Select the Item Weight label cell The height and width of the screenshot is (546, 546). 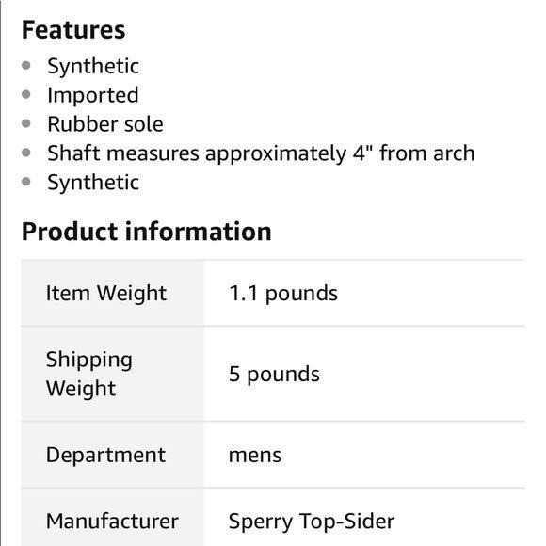(112, 293)
